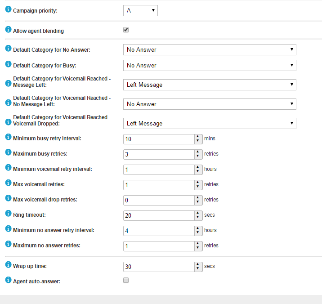Show info for Max voicemail drop retries
Image resolution: width=322 pixels, height=304 pixels.
(8, 198)
